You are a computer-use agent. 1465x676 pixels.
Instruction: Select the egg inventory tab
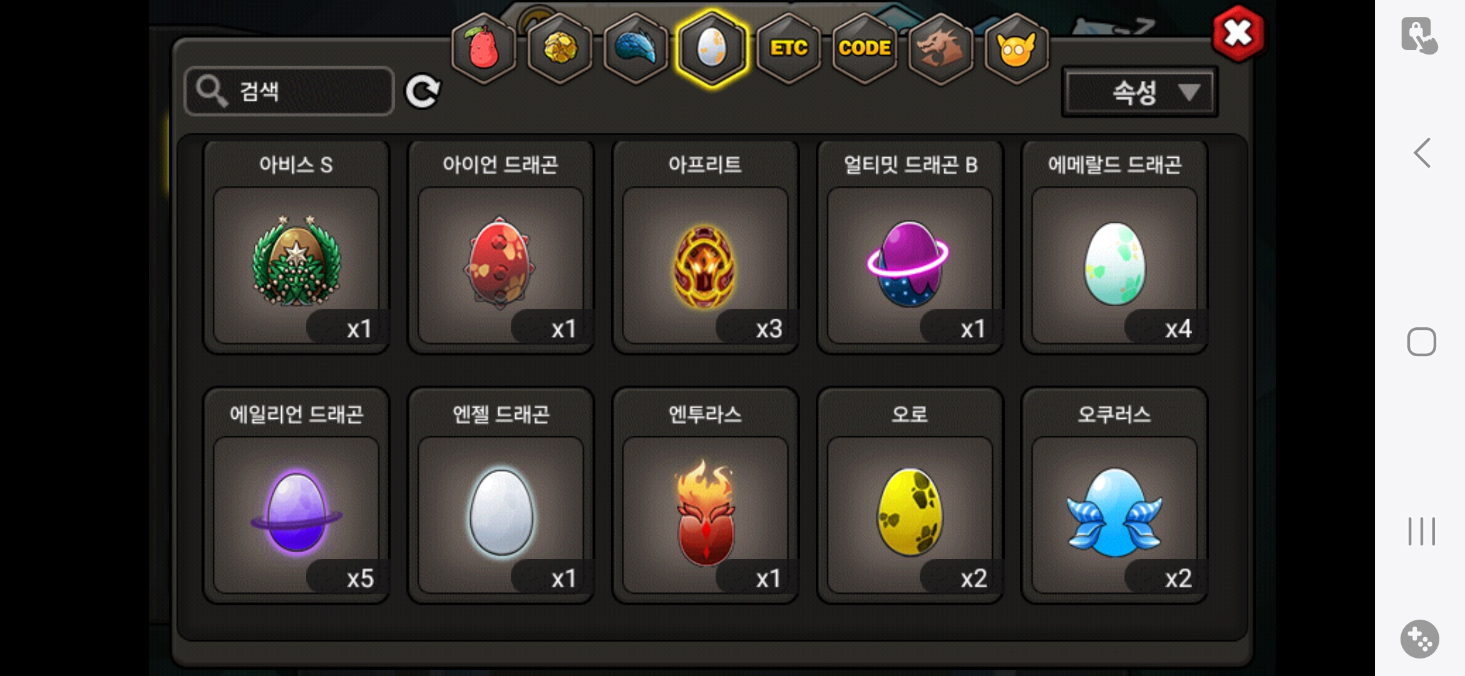point(712,48)
